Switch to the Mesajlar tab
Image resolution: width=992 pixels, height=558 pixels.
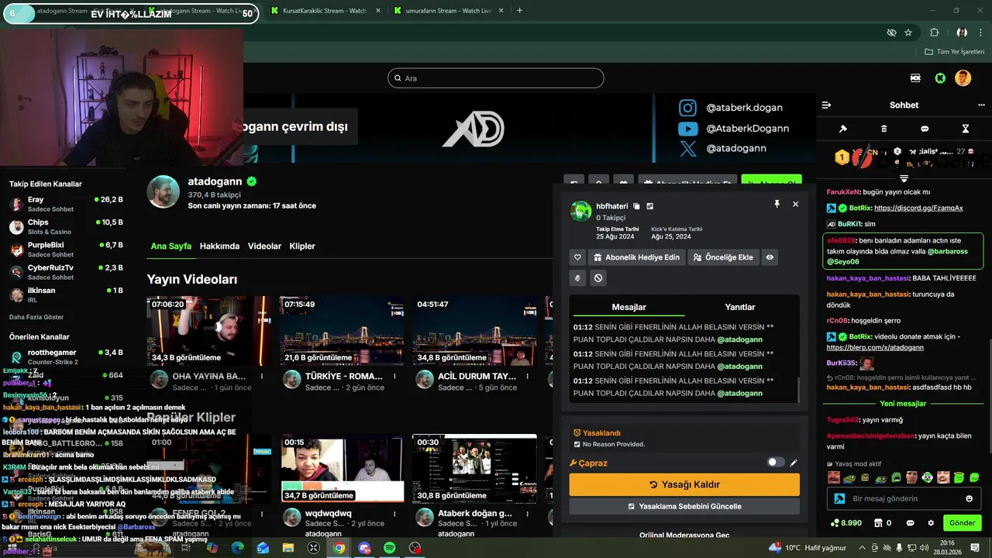coord(629,307)
